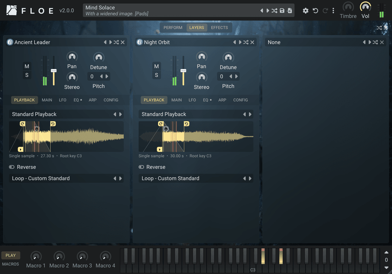
Task: Click the Pan knob for Ancient Leader
Action: [x=72, y=57]
